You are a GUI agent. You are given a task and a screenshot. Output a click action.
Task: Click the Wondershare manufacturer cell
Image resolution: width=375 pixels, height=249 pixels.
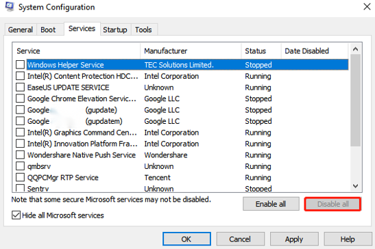pos(166,155)
